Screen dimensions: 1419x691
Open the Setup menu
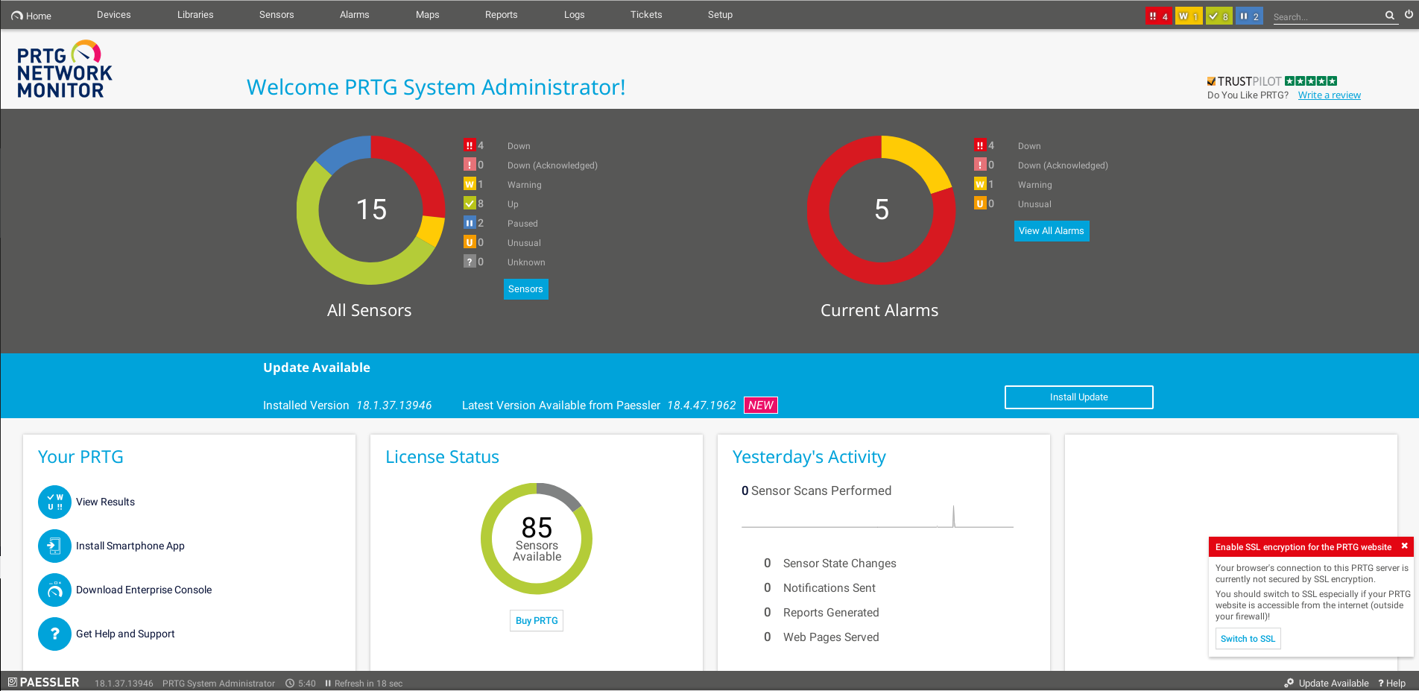click(x=720, y=15)
